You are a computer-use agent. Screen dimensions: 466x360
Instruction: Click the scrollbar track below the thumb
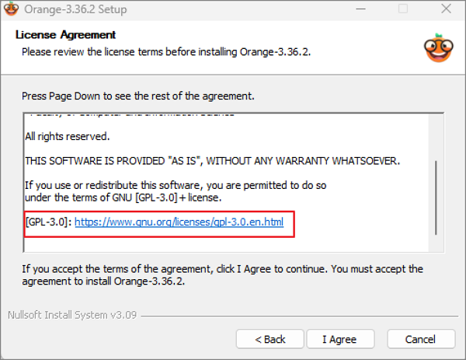click(x=436, y=243)
